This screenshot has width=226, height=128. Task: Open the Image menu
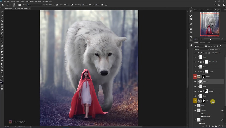(13, 1)
